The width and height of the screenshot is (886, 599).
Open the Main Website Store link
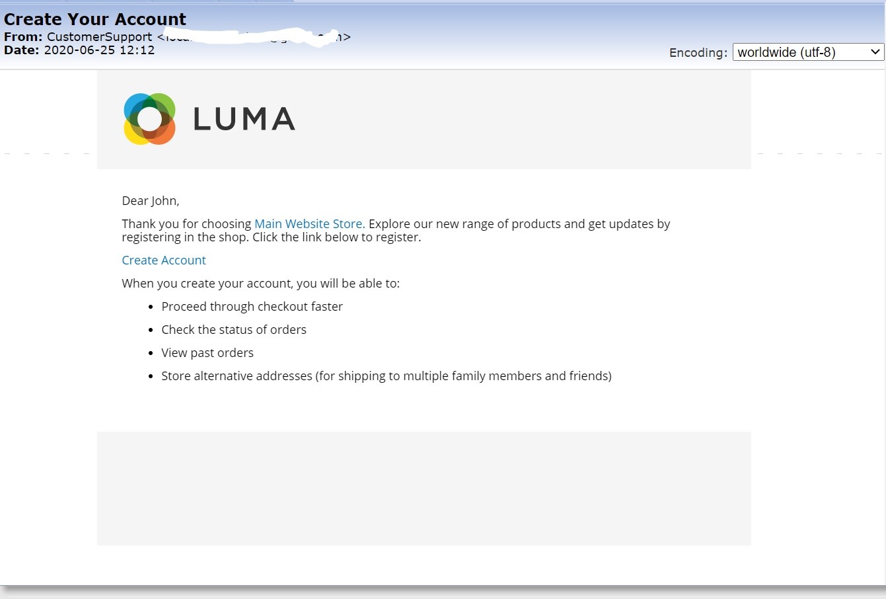pos(309,224)
